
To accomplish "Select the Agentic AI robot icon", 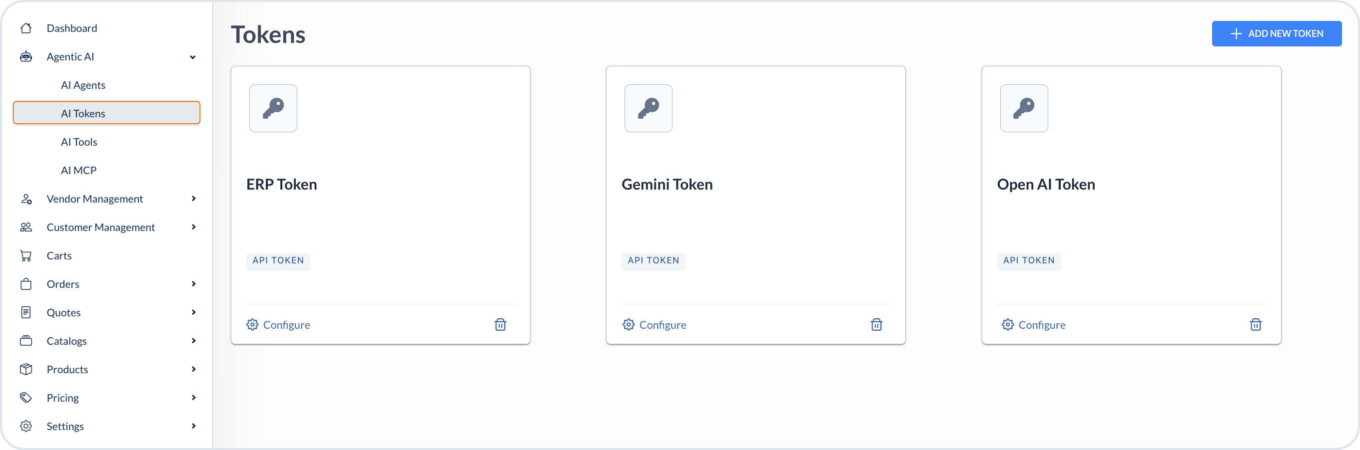I will (26, 56).
